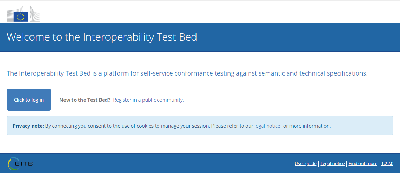Viewport: 400px width, 173px height.
Task: Click the word 'GITB' in footer logo
Action: 24,164
